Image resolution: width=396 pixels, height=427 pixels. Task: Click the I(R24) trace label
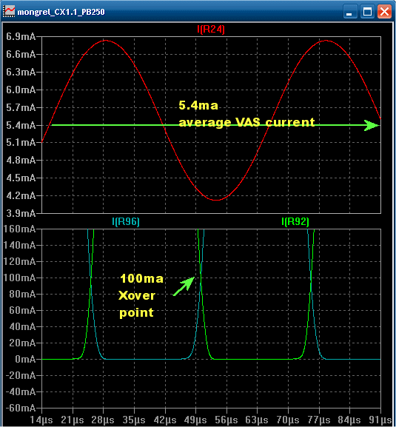[211, 29]
